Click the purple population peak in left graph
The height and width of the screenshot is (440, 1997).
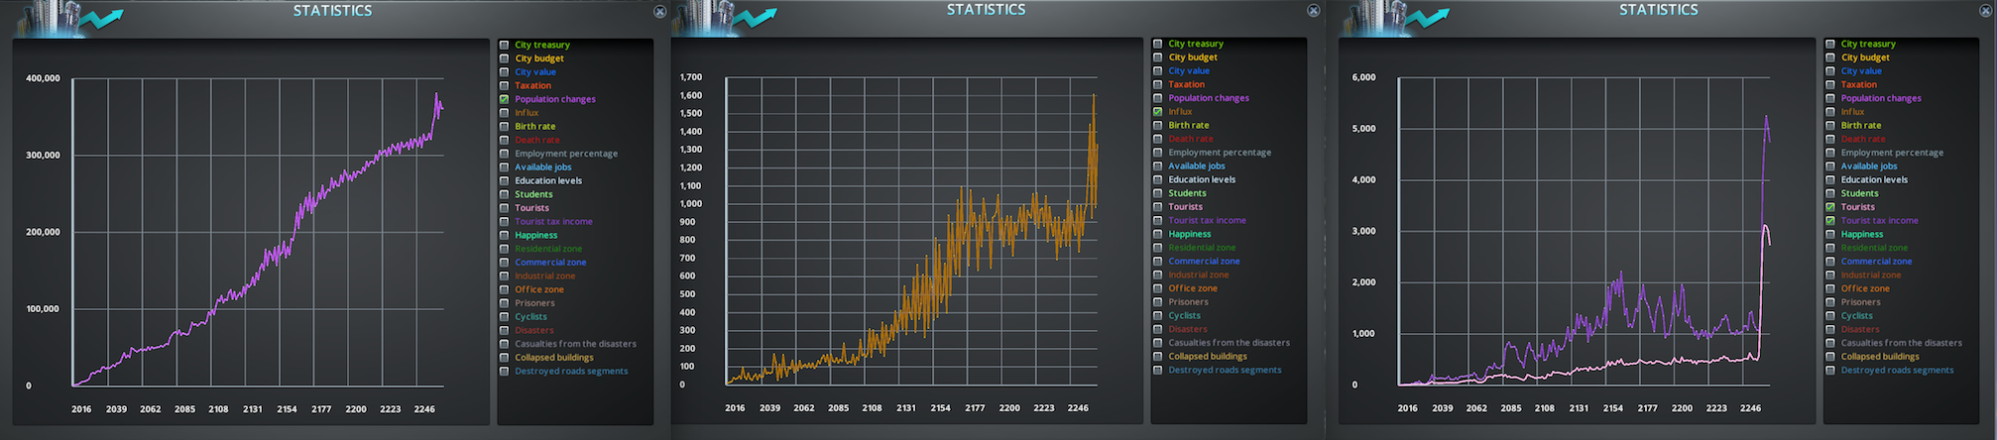436,96
